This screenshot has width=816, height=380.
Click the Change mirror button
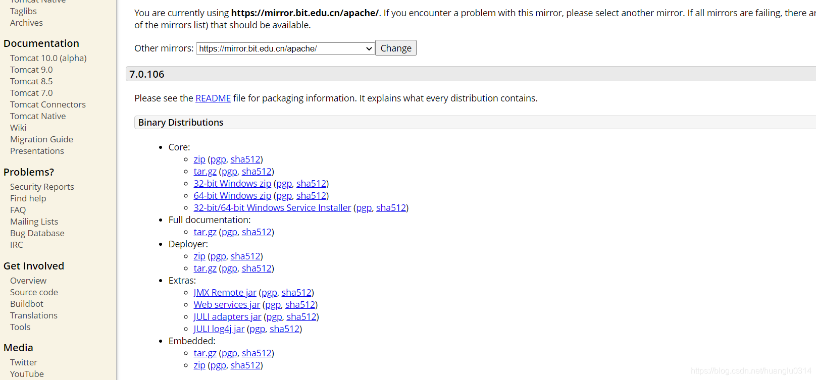[396, 48]
